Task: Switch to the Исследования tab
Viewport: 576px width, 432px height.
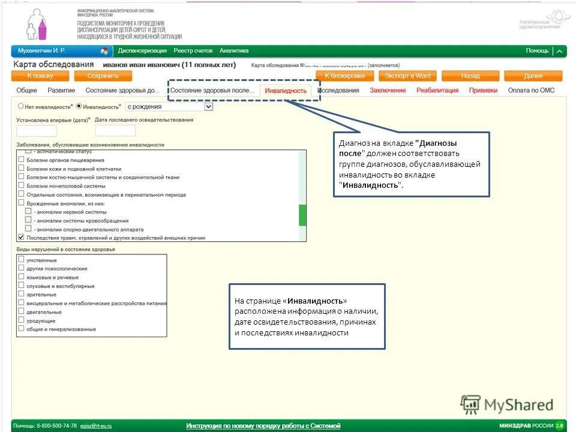Action: coord(338,91)
